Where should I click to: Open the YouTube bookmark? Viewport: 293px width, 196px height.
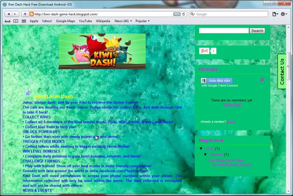(x=85, y=21)
